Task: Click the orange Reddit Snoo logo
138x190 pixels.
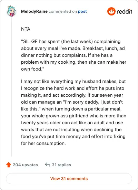Action: point(111,11)
